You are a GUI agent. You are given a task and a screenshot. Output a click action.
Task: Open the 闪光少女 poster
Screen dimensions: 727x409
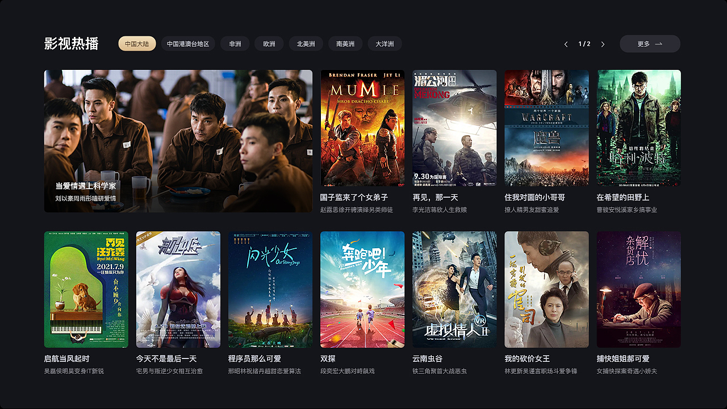270,289
